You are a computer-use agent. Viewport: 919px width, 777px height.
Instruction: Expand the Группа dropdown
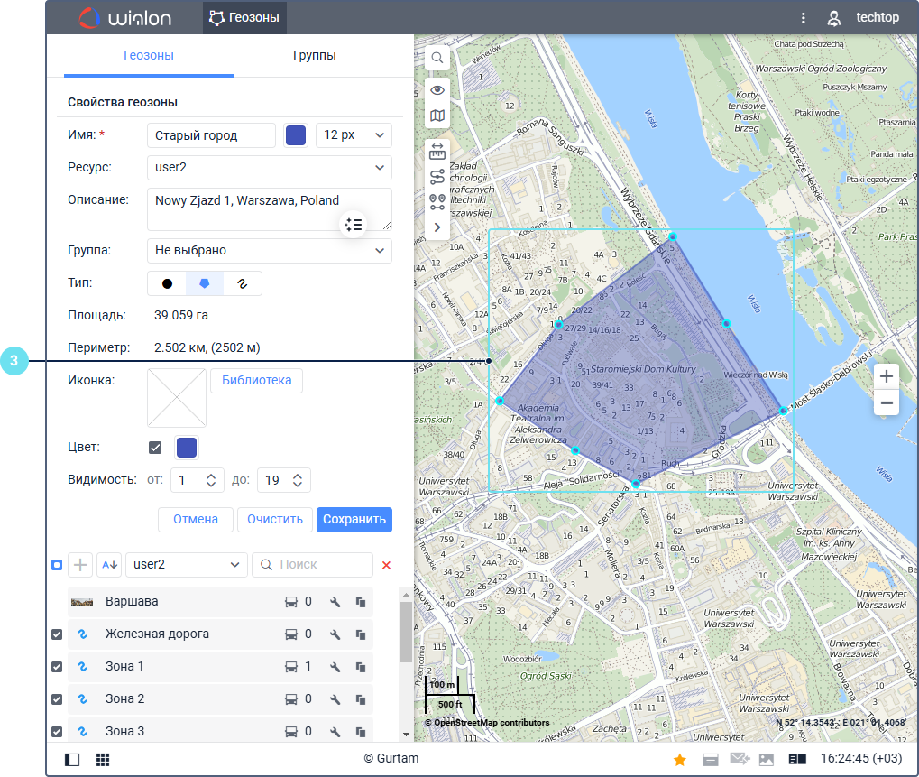(x=269, y=250)
